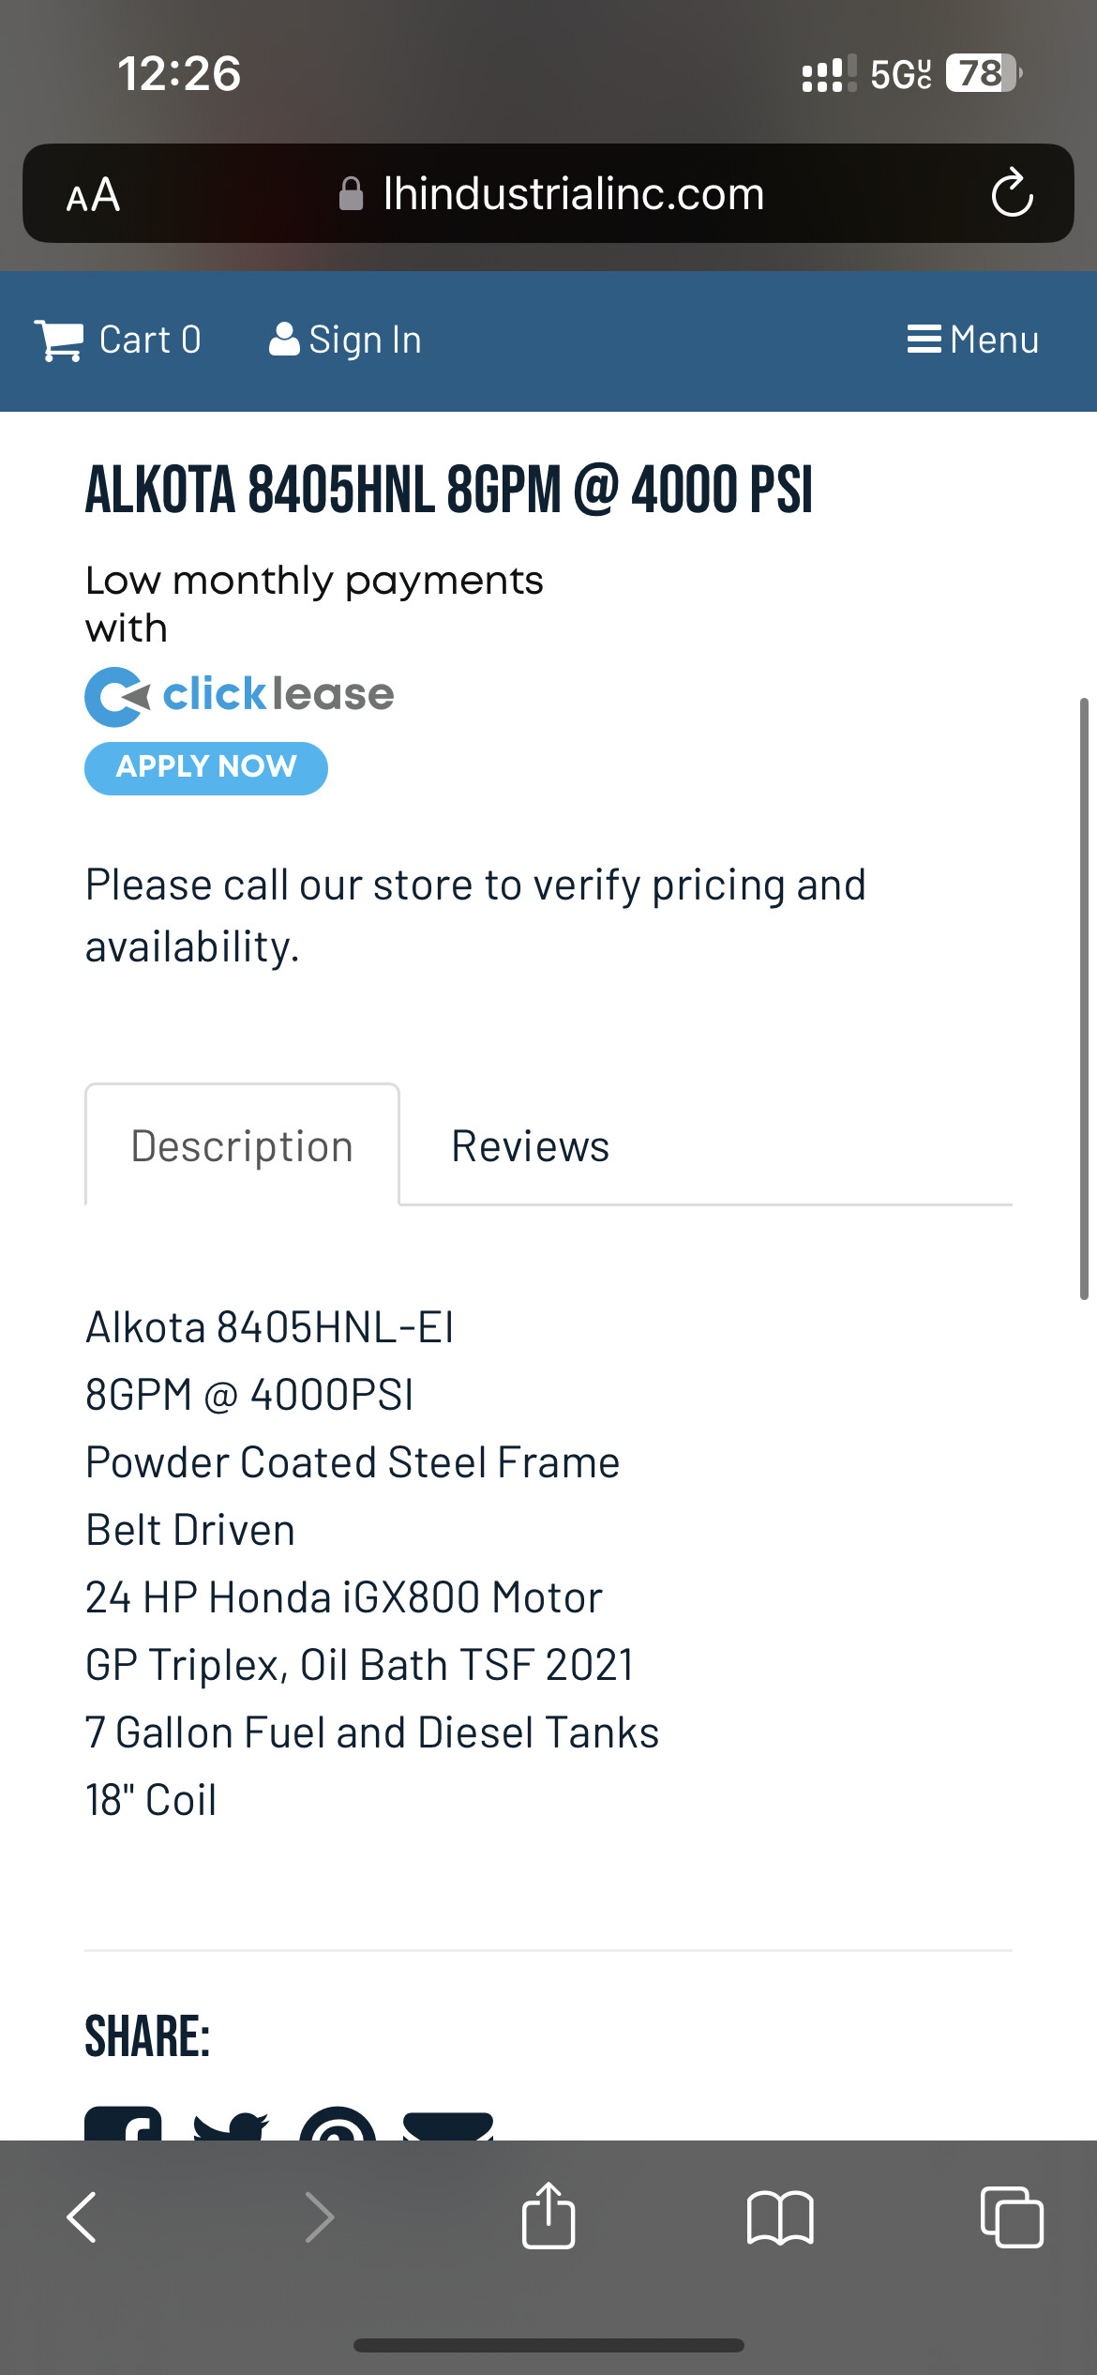Share on Facebook icon
Screen dimensions: 1097x2375
pos(123,2123)
